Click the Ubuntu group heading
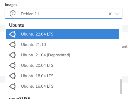 pos(17,25)
